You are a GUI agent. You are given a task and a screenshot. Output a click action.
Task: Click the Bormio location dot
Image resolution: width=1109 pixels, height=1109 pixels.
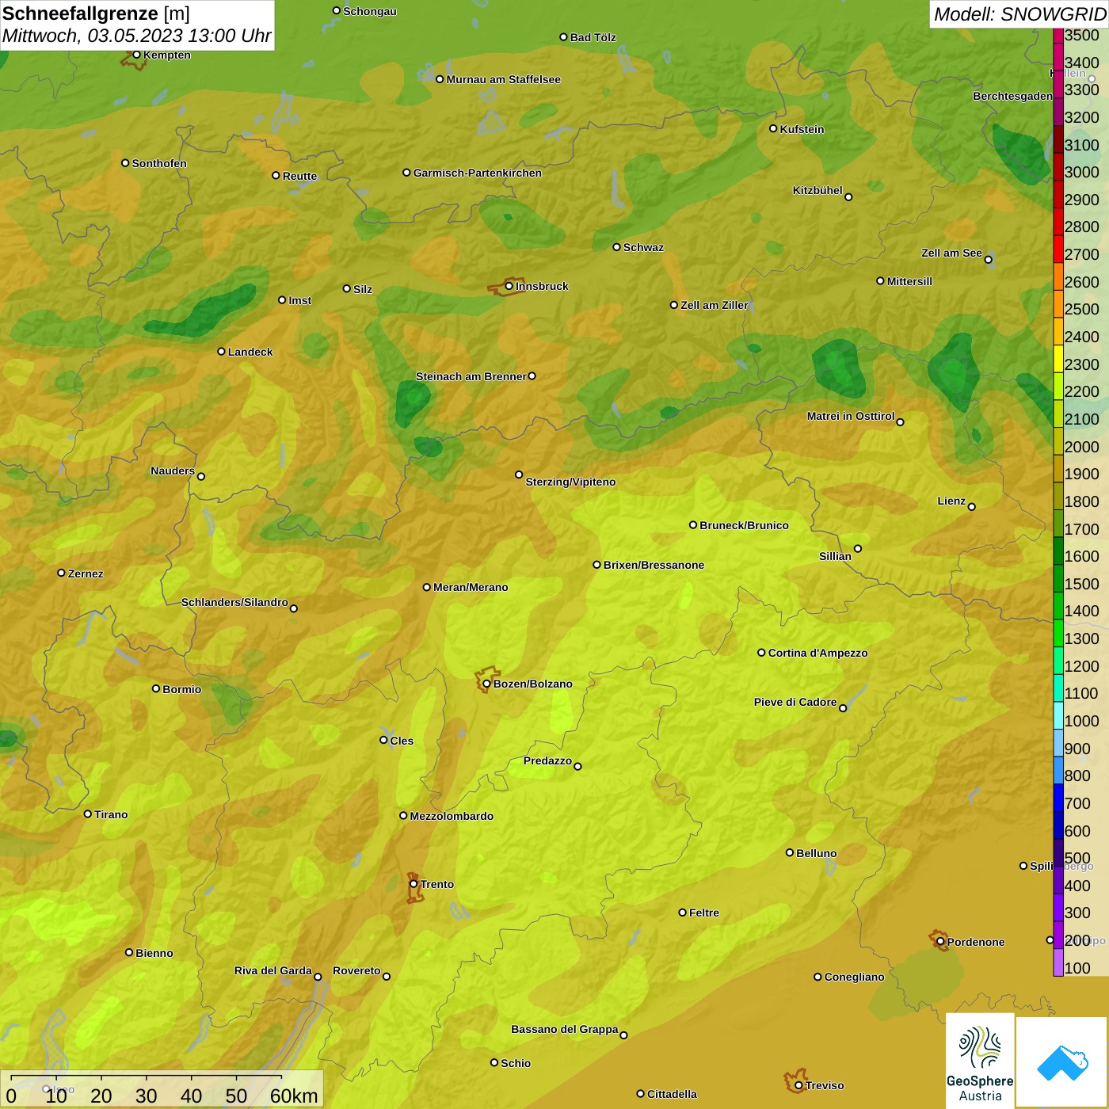click(x=156, y=688)
